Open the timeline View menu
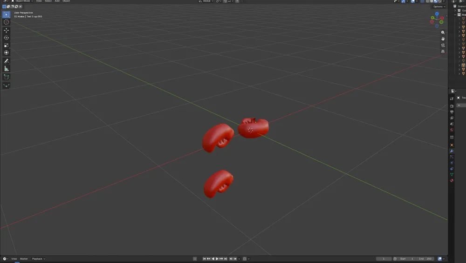 (x=14, y=259)
